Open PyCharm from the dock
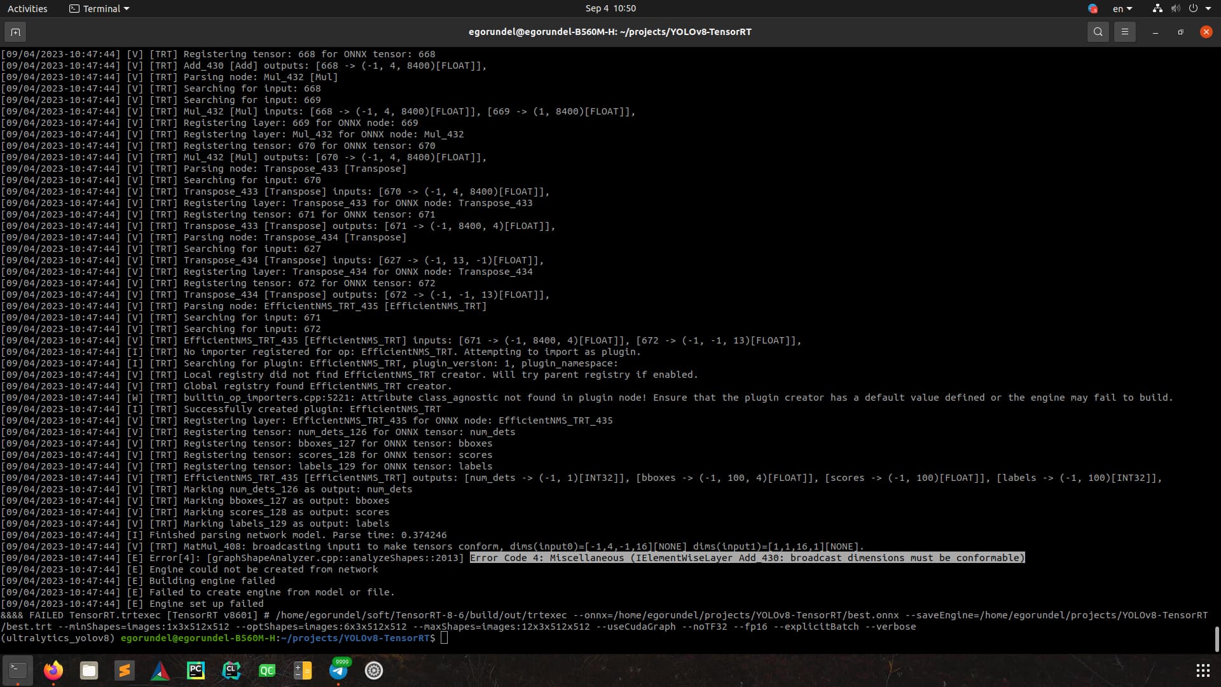 click(196, 670)
